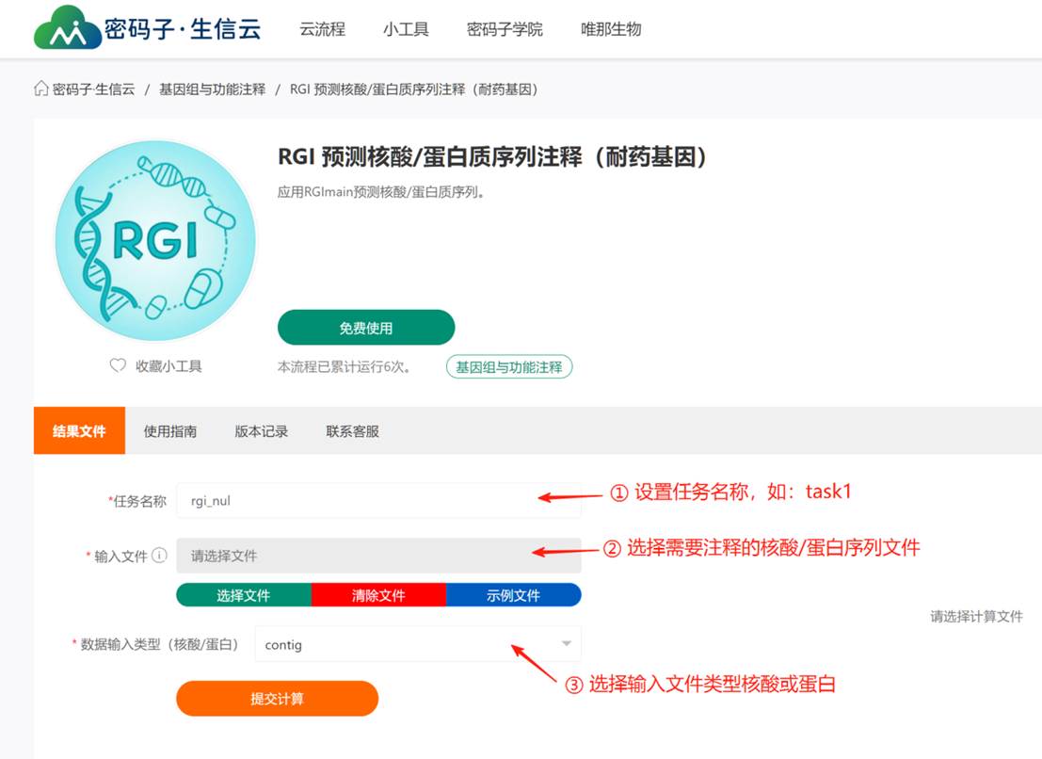Viewport: 1042px width, 759px height.
Task: Switch to the 版本记录 tab
Action: (261, 431)
